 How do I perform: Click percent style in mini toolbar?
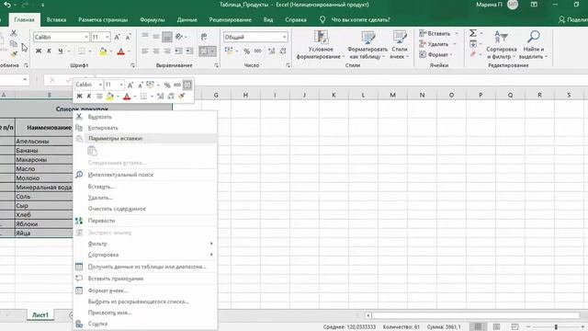(167, 85)
